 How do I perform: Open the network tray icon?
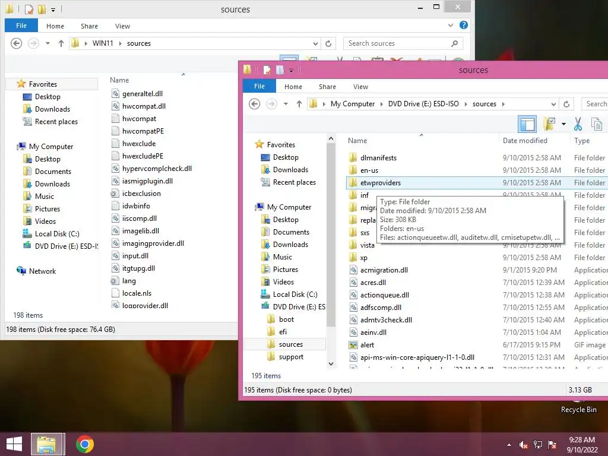point(538,445)
